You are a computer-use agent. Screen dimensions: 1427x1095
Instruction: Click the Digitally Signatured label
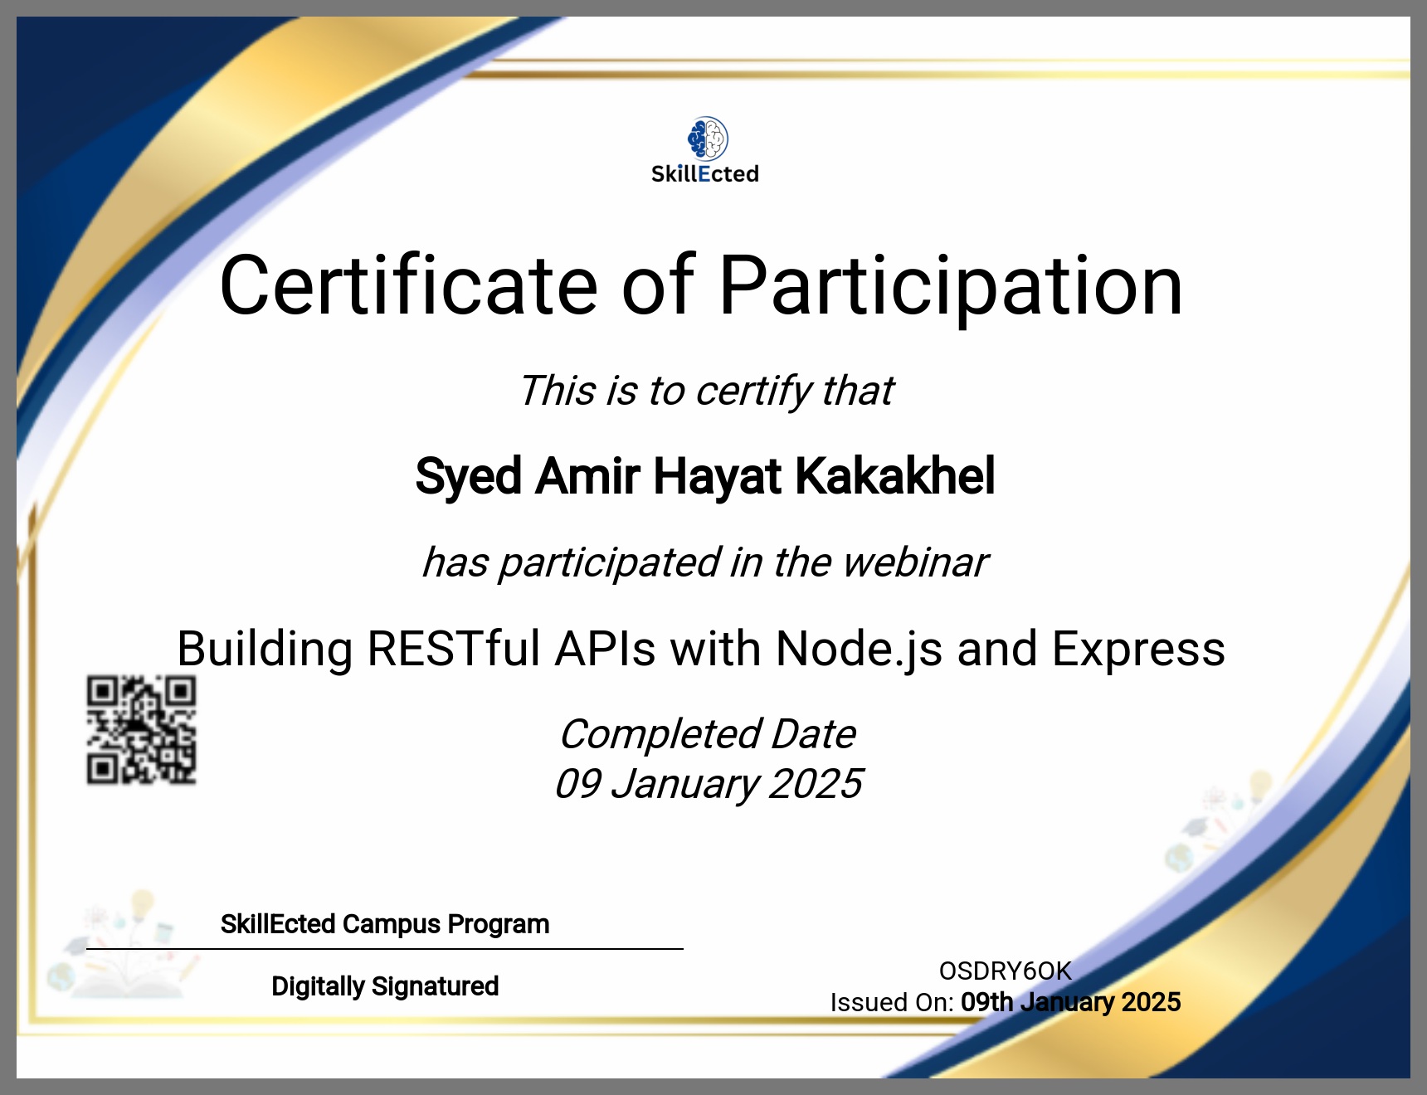click(x=385, y=986)
